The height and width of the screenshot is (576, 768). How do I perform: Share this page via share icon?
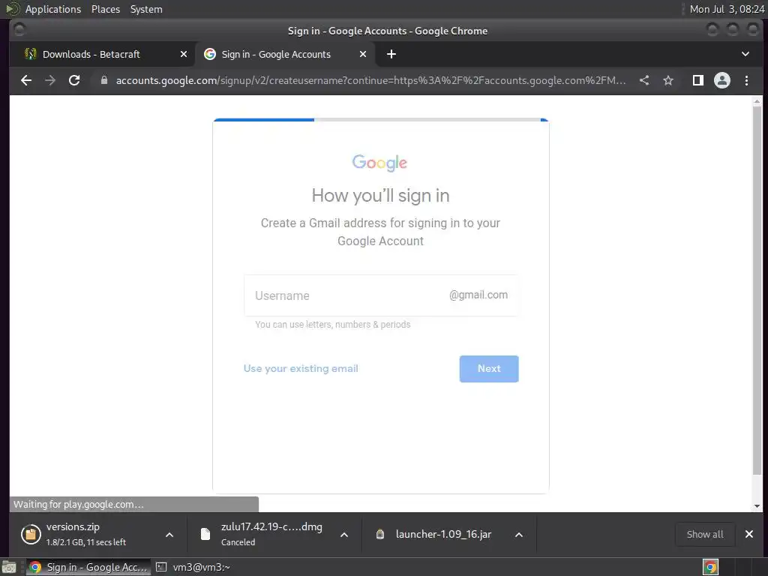pyautogui.click(x=644, y=80)
